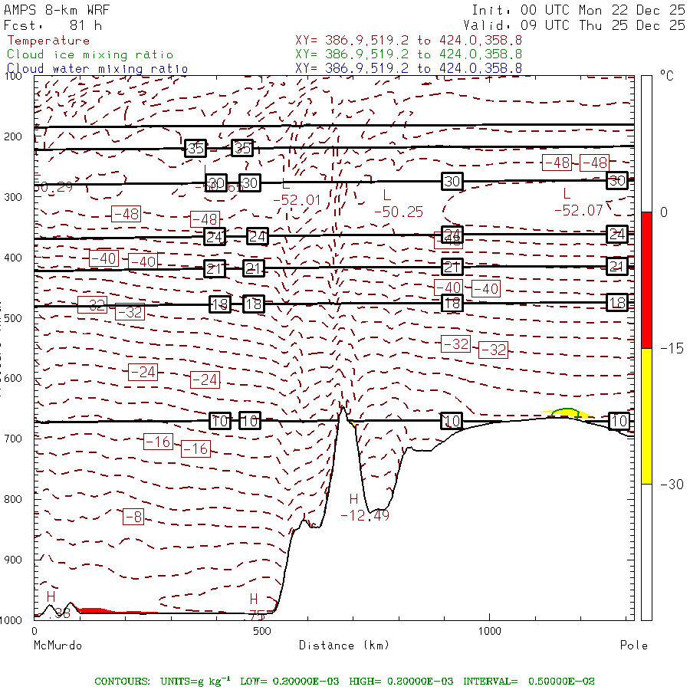The image size is (690, 690).
Task: Click the "L -50.25" temperature minimum label
Action: [x=398, y=205]
